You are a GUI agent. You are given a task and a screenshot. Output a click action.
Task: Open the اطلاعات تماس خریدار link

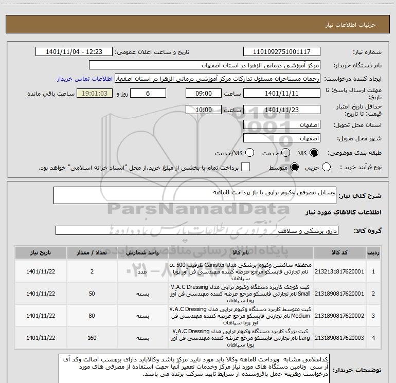click(x=85, y=79)
